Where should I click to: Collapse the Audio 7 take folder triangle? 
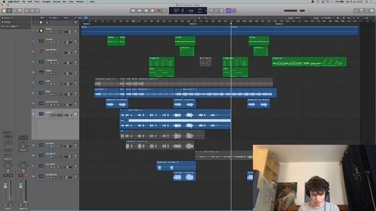(121, 110)
